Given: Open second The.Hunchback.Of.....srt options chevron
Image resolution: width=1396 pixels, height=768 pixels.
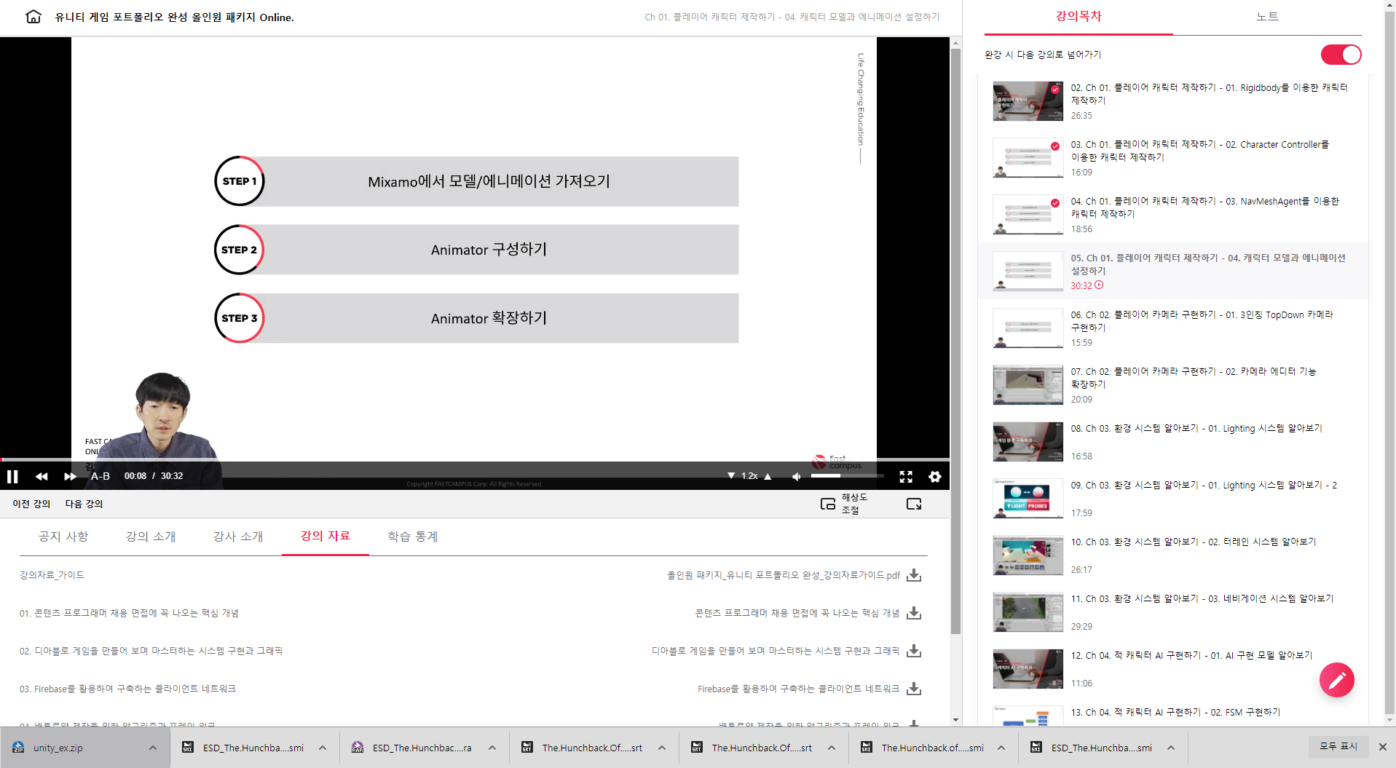Looking at the screenshot, I should (x=832, y=748).
